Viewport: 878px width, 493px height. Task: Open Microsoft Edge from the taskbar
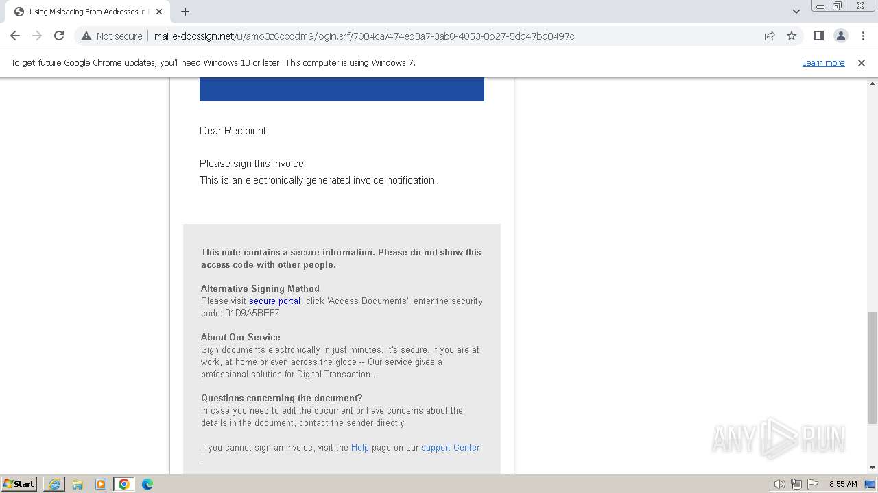[x=147, y=484]
